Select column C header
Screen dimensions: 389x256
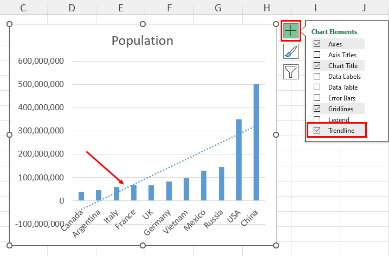tap(23, 8)
